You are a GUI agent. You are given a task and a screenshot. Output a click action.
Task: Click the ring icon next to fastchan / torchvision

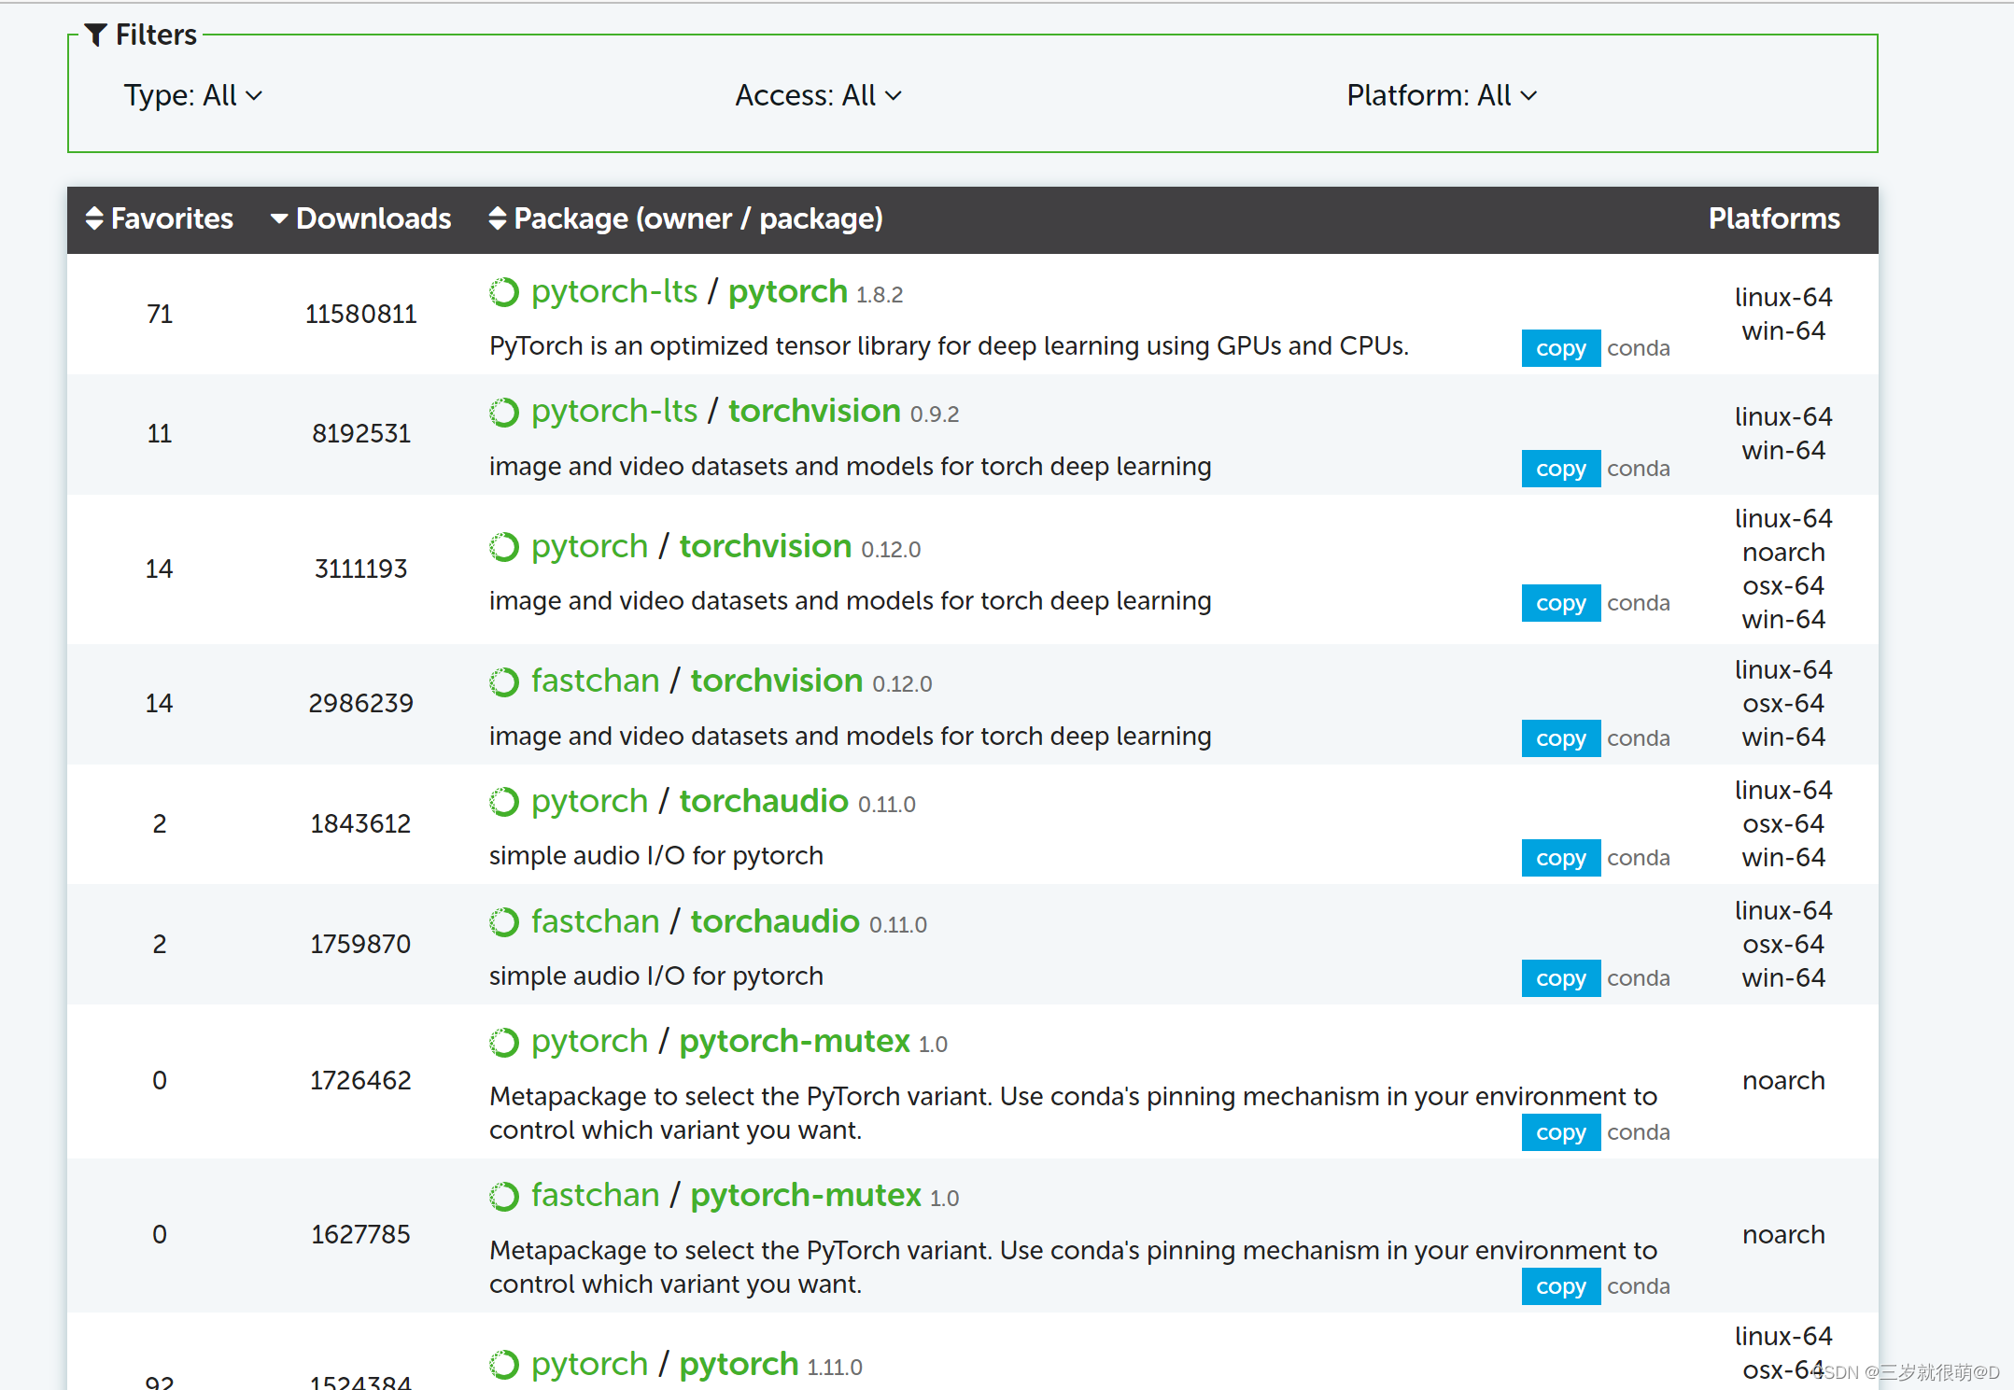[504, 681]
